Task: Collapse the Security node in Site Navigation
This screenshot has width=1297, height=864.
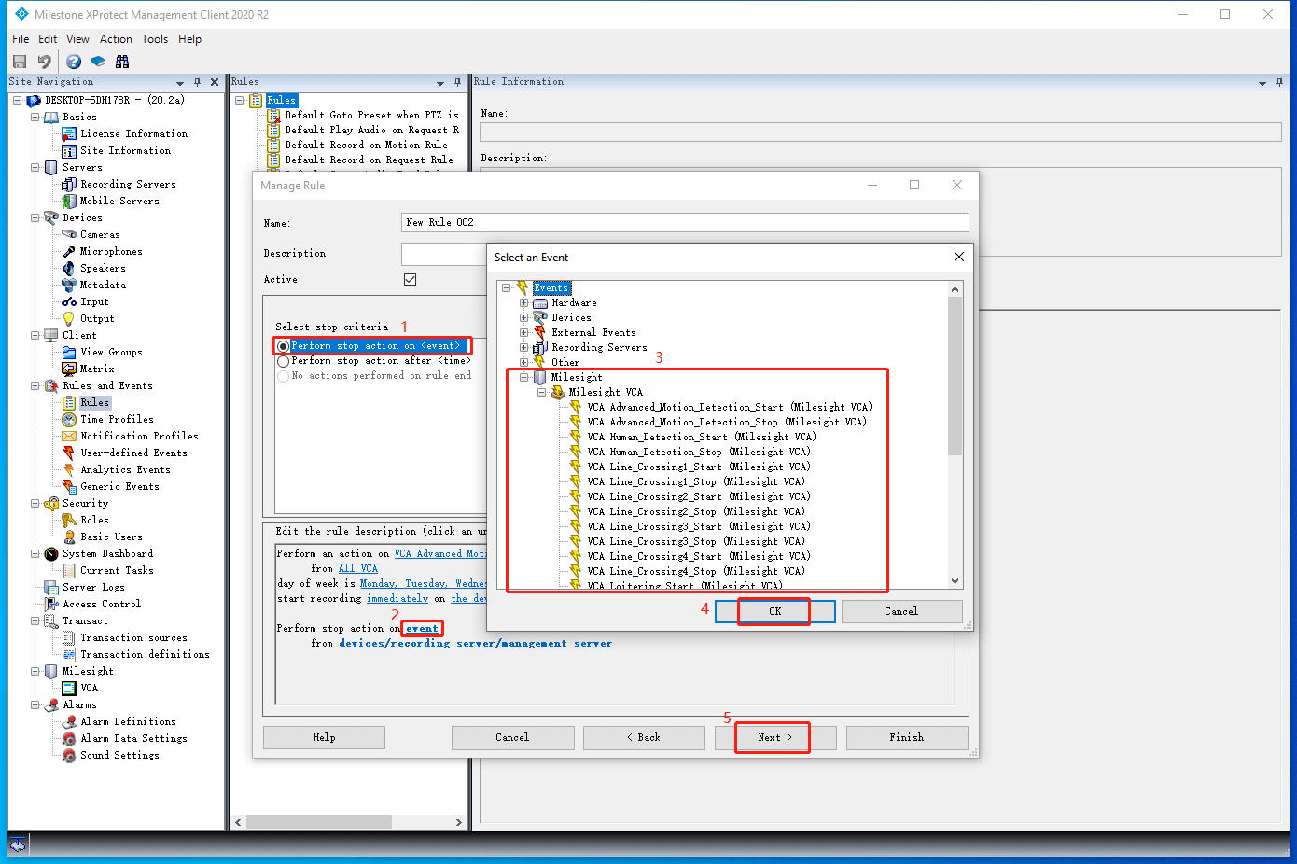Action: click(35, 503)
